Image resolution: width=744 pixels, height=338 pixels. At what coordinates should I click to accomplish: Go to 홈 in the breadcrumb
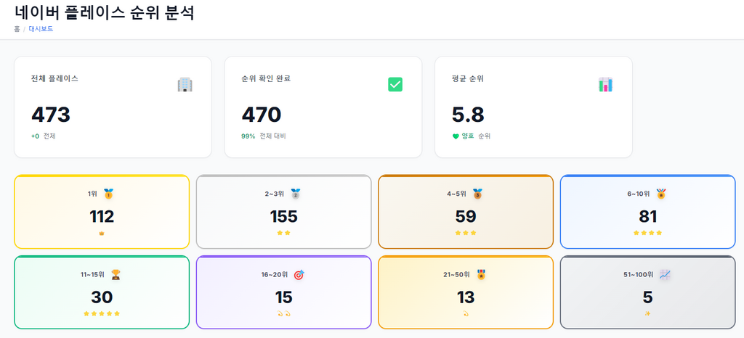coord(17,29)
